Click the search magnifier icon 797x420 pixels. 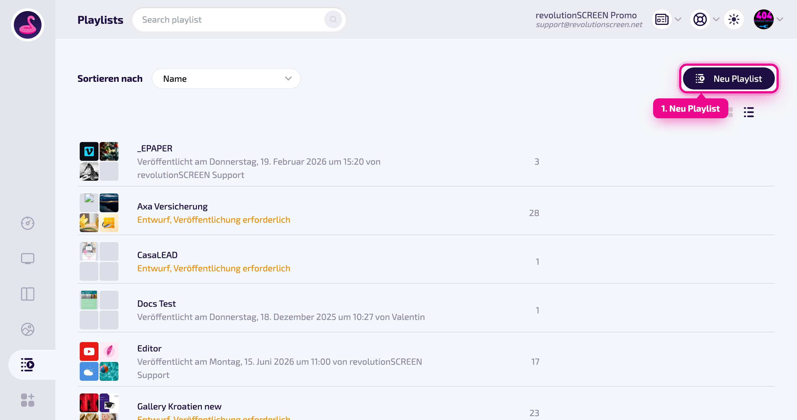tap(333, 19)
